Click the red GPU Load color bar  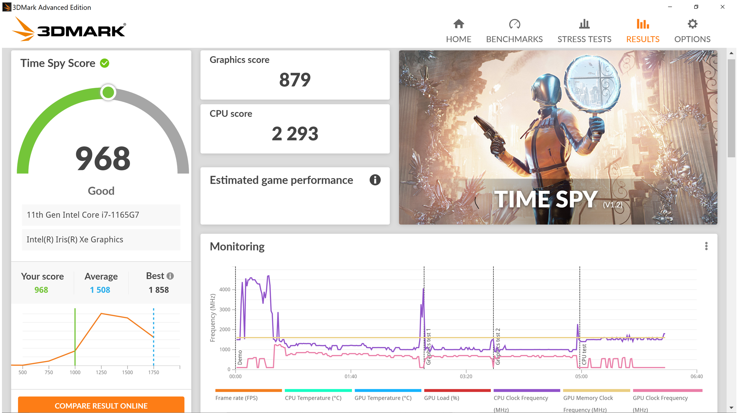(457, 390)
